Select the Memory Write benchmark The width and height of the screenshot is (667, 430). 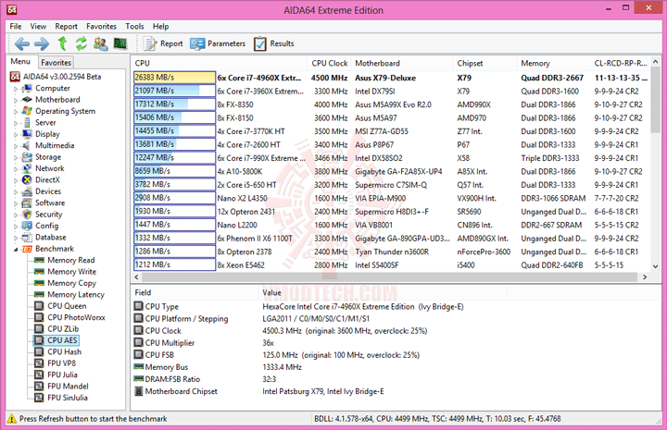pos(72,272)
